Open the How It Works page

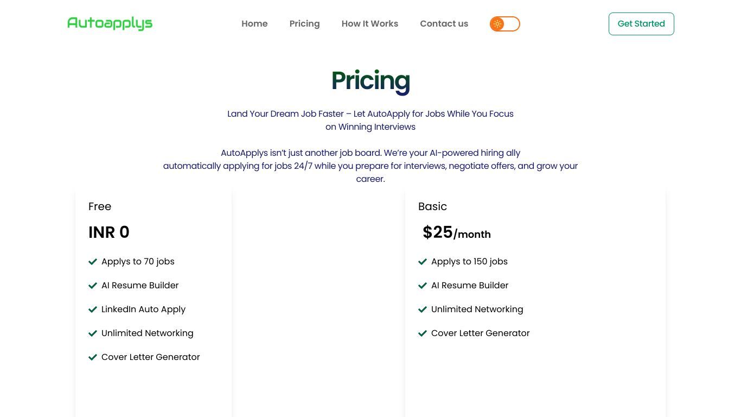click(x=370, y=24)
